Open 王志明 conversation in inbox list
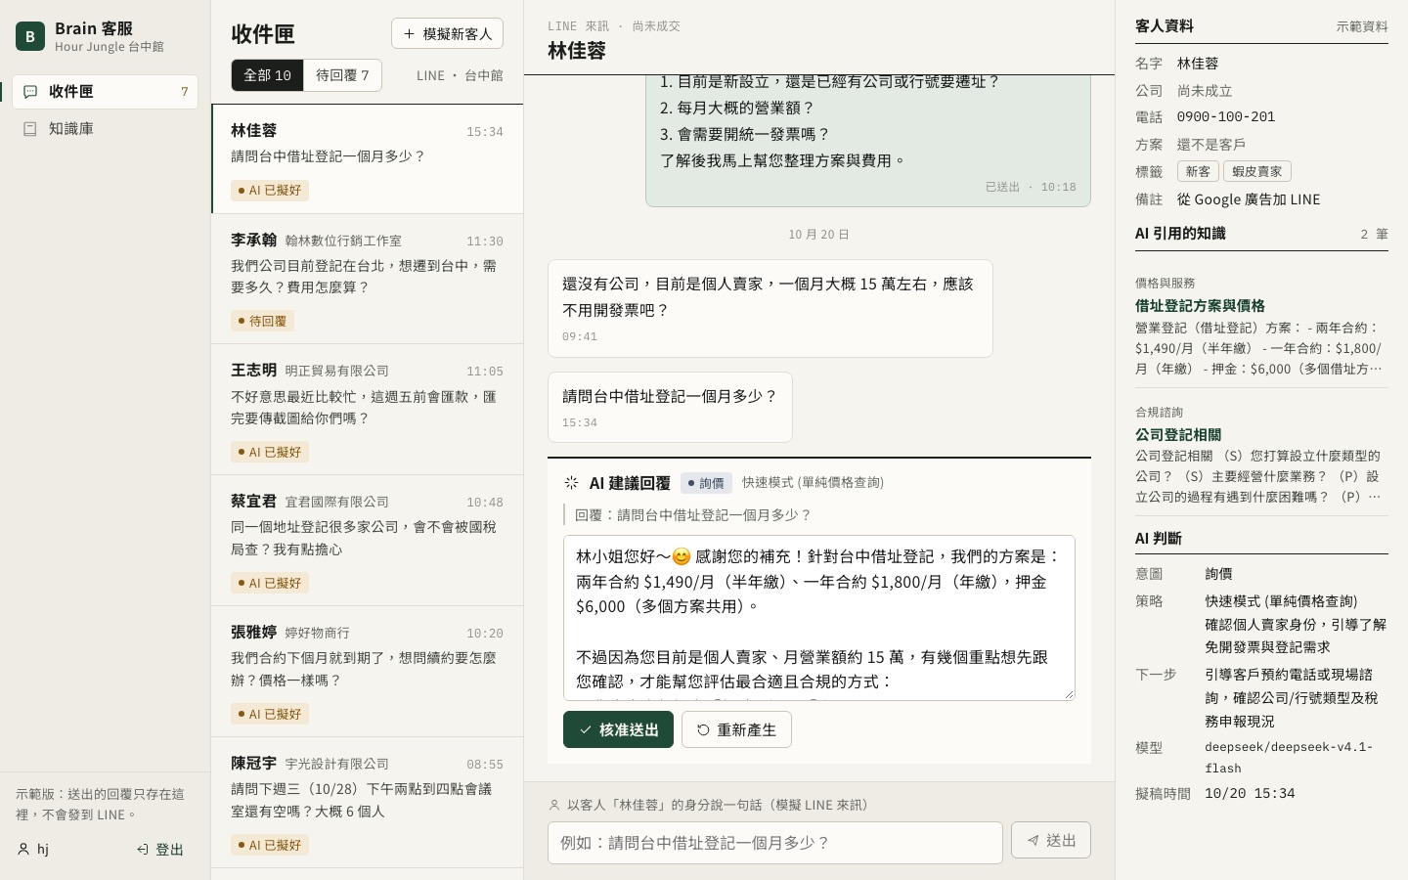This screenshot has width=1408, height=880. [x=368, y=410]
